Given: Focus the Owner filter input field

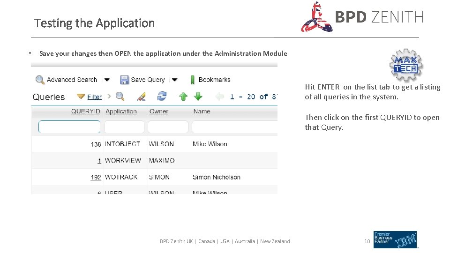Looking at the screenshot, I should pyautogui.click(x=168, y=127).
